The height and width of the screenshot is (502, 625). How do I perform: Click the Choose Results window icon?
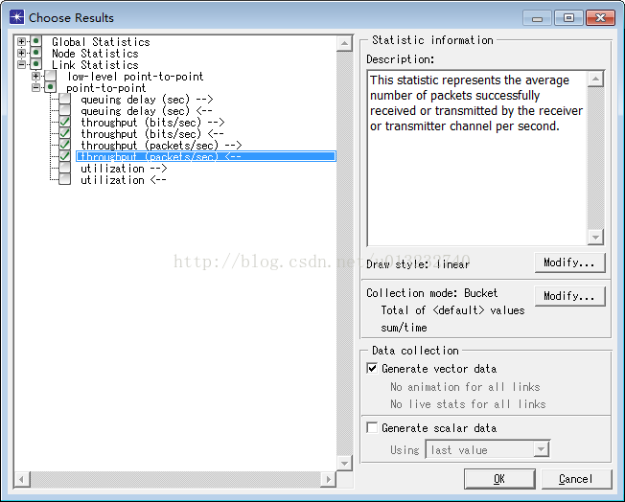(17, 17)
